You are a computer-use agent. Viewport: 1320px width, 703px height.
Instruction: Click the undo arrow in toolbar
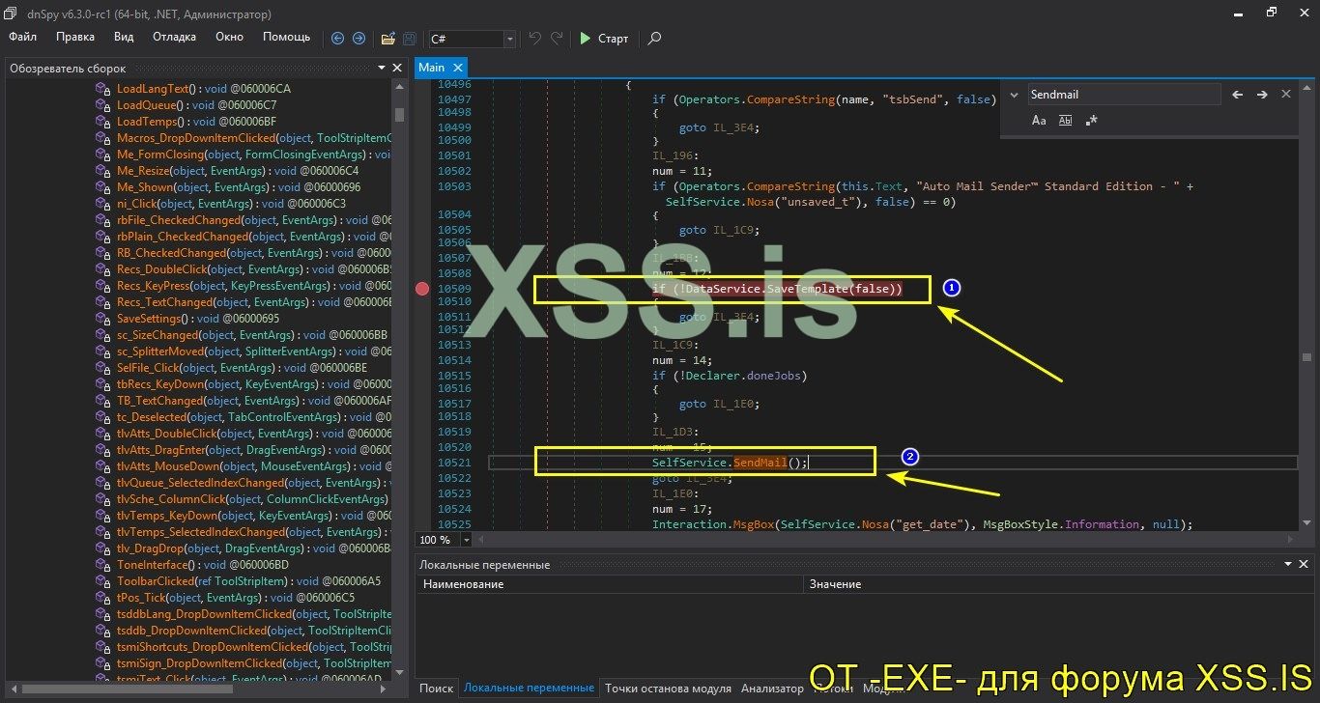click(535, 39)
